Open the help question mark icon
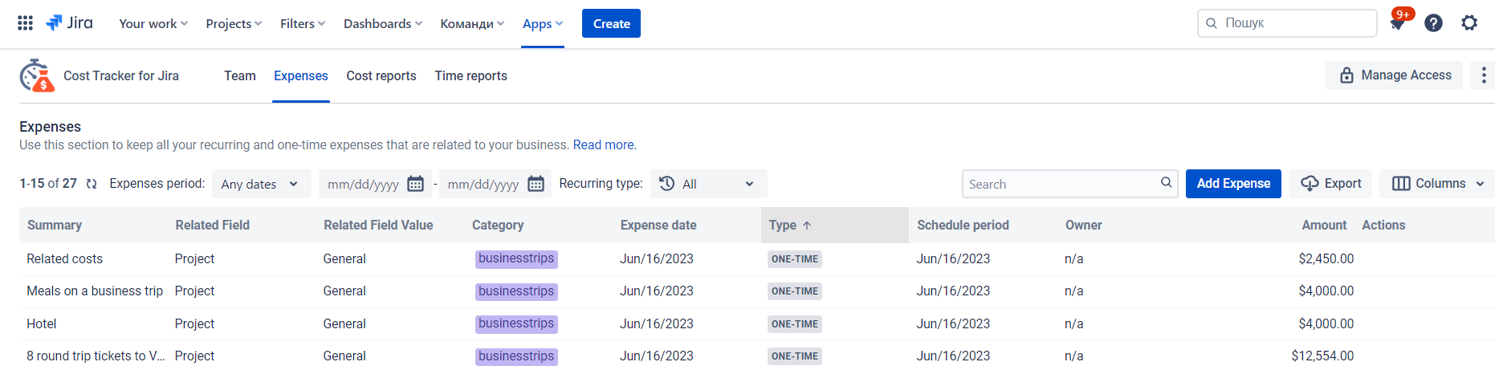Image resolution: width=1495 pixels, height=370 pixels. [x=1433, y=23]
